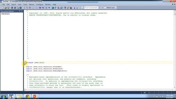176x99 pixels.
Task: Click 'import java.util.function.UnaryOperator;' line
Action: pyautogui.click(x=46, y=71)
